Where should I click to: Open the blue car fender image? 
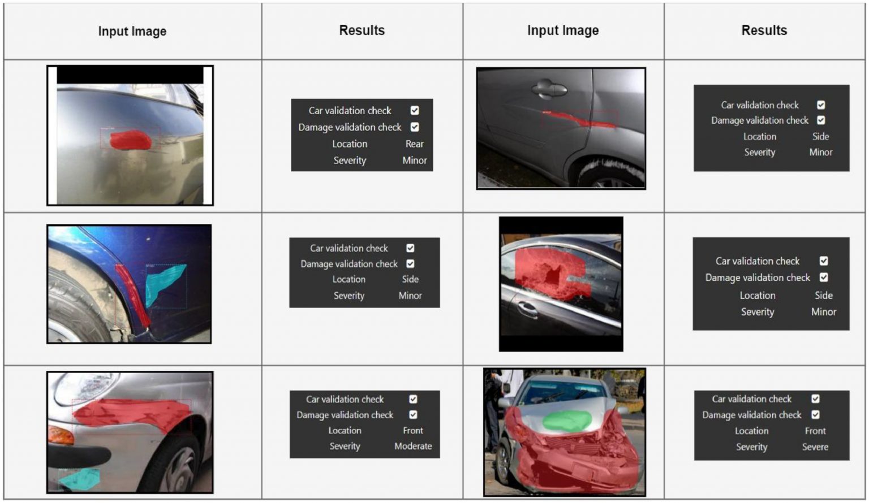pyautogui.click(x=129, y=284)
